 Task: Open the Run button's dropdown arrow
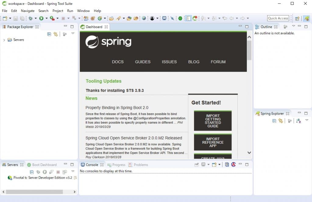[x=46, y=18]
